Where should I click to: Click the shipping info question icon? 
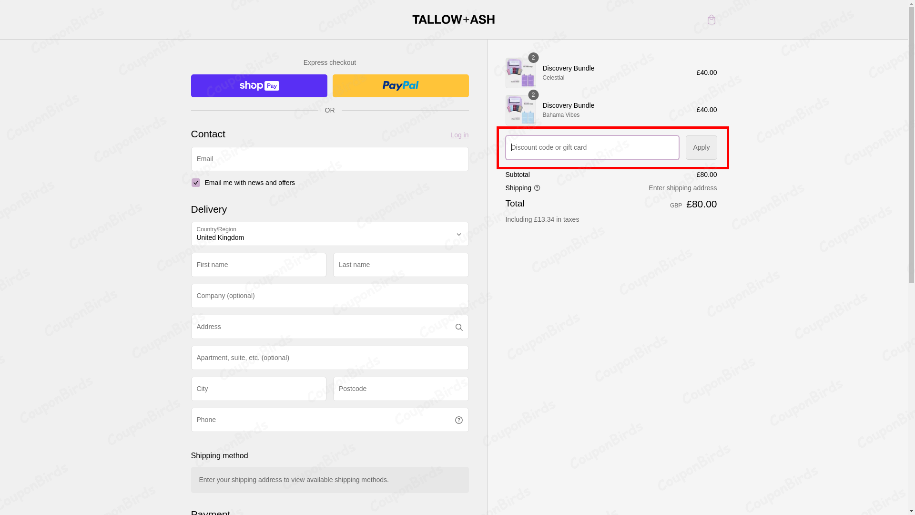pos(537,188)
